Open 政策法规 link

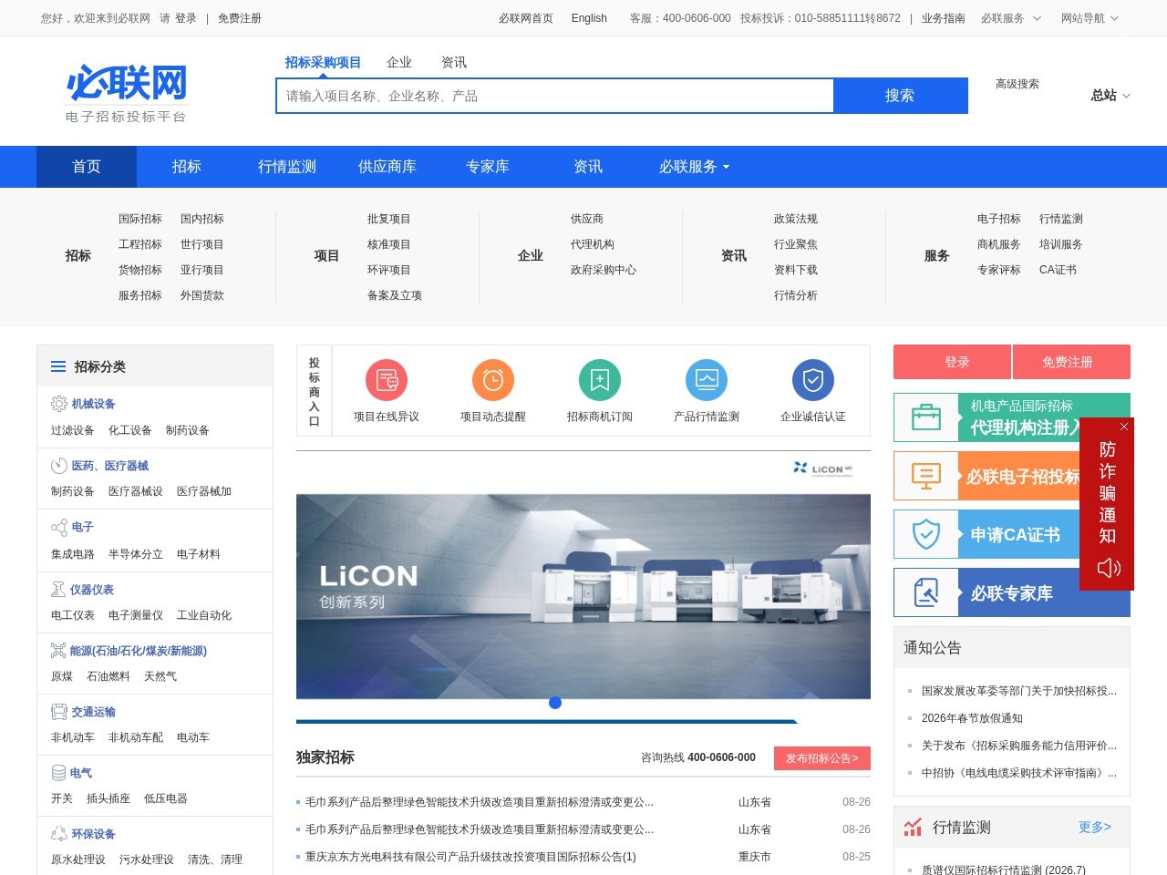point(796,219)
